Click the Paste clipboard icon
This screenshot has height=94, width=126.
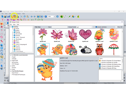tap(28, 16)
